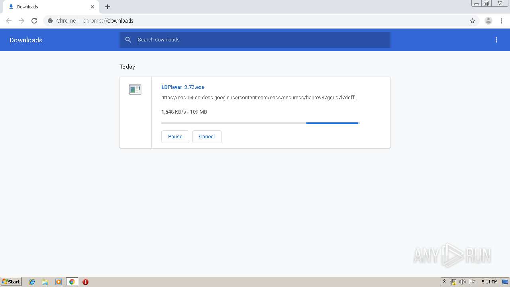Click the 5:11 PM clock

click(x=489, y=282)
